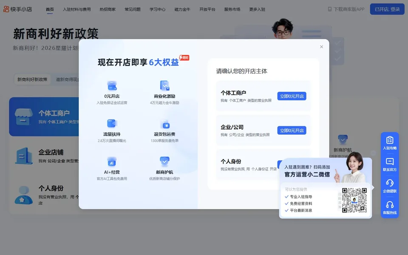This screenshot has width=408, height=255.
Task: Click 官方运营小二微信 popup title
Action: (307, 174)
